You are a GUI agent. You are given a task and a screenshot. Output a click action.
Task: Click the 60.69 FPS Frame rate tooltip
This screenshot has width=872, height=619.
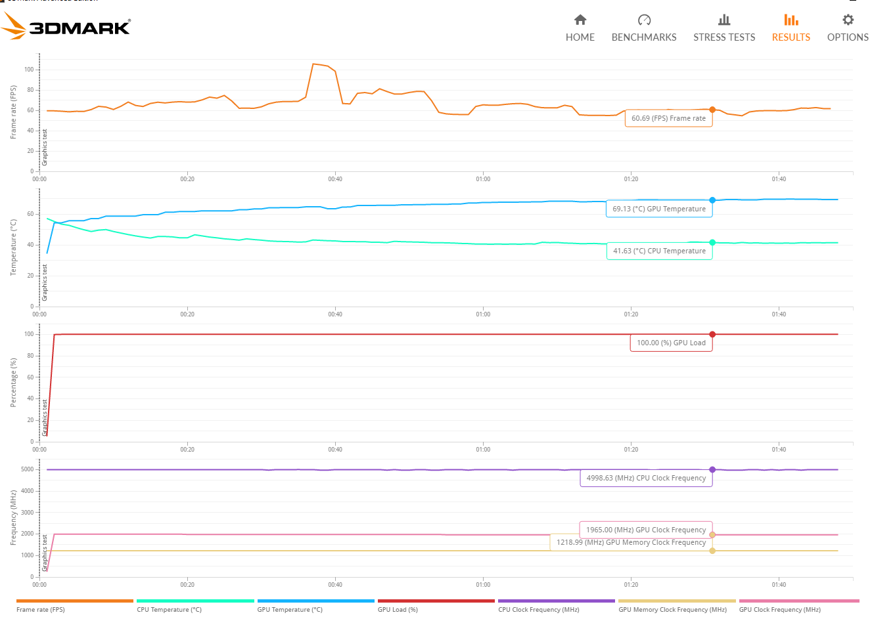[x=669, y=118]
